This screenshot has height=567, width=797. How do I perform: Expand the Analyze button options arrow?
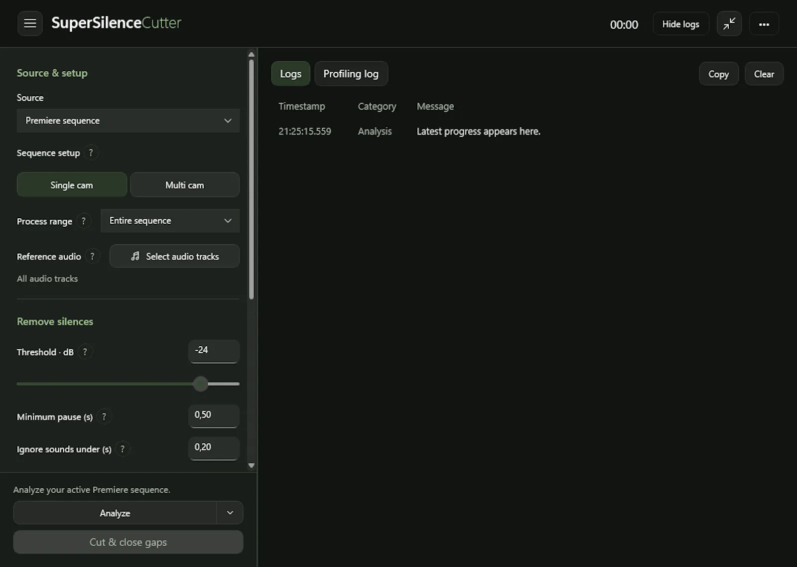pyautogui.click(x=230, y=513)
